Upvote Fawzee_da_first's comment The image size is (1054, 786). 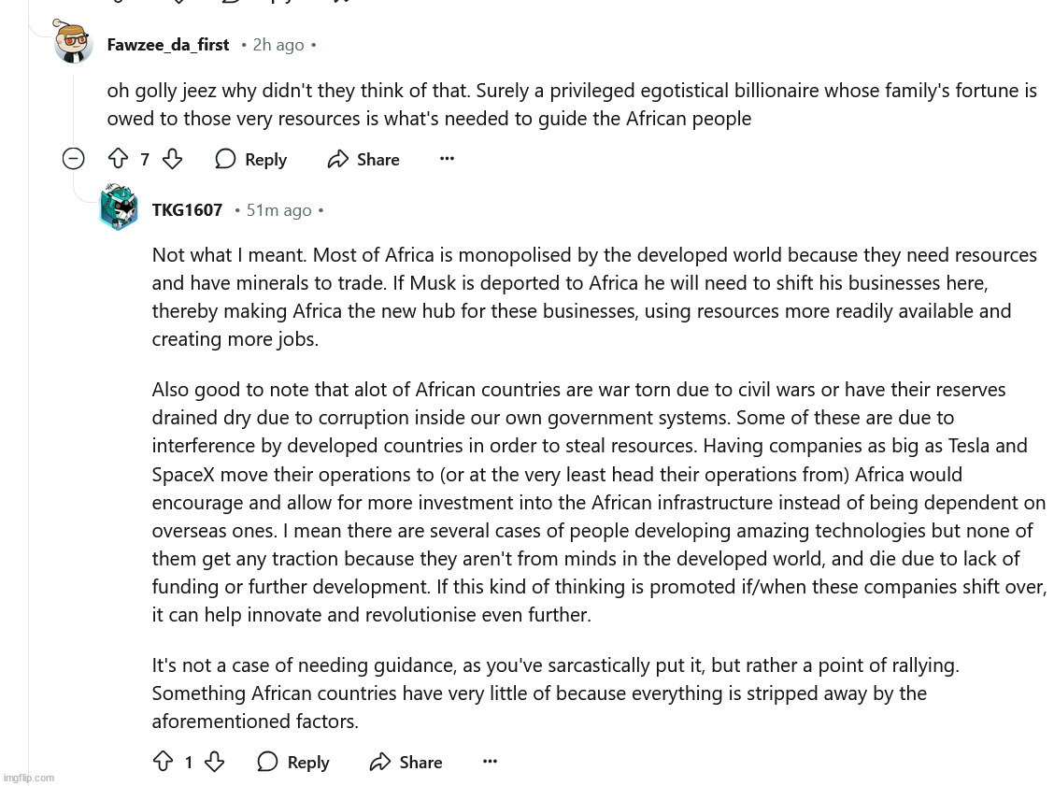click(x=118, y=160)
